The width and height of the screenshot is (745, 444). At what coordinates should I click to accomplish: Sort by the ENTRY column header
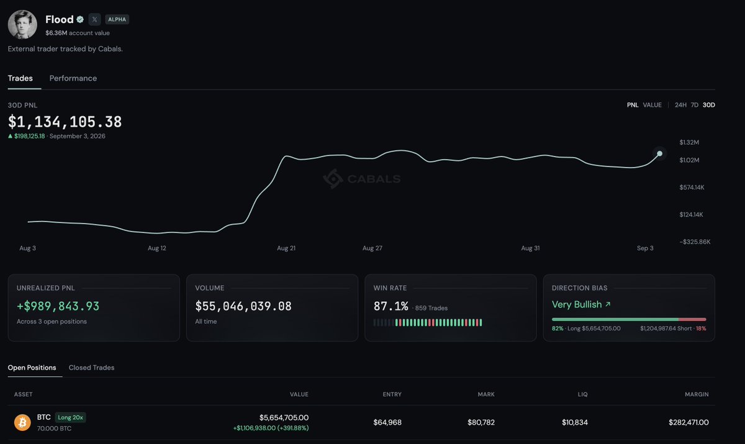pos(392,394)
